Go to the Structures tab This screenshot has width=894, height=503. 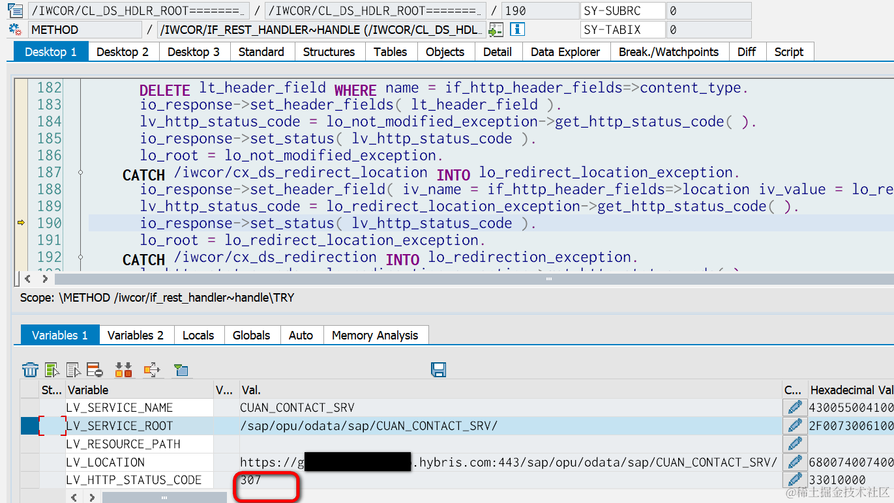pyautogui.click(x=329, y=51)
